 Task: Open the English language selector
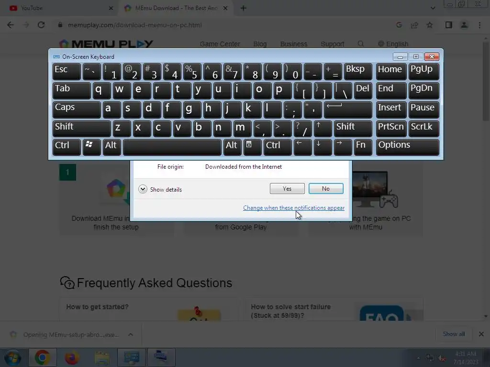[x=393, y=44]
